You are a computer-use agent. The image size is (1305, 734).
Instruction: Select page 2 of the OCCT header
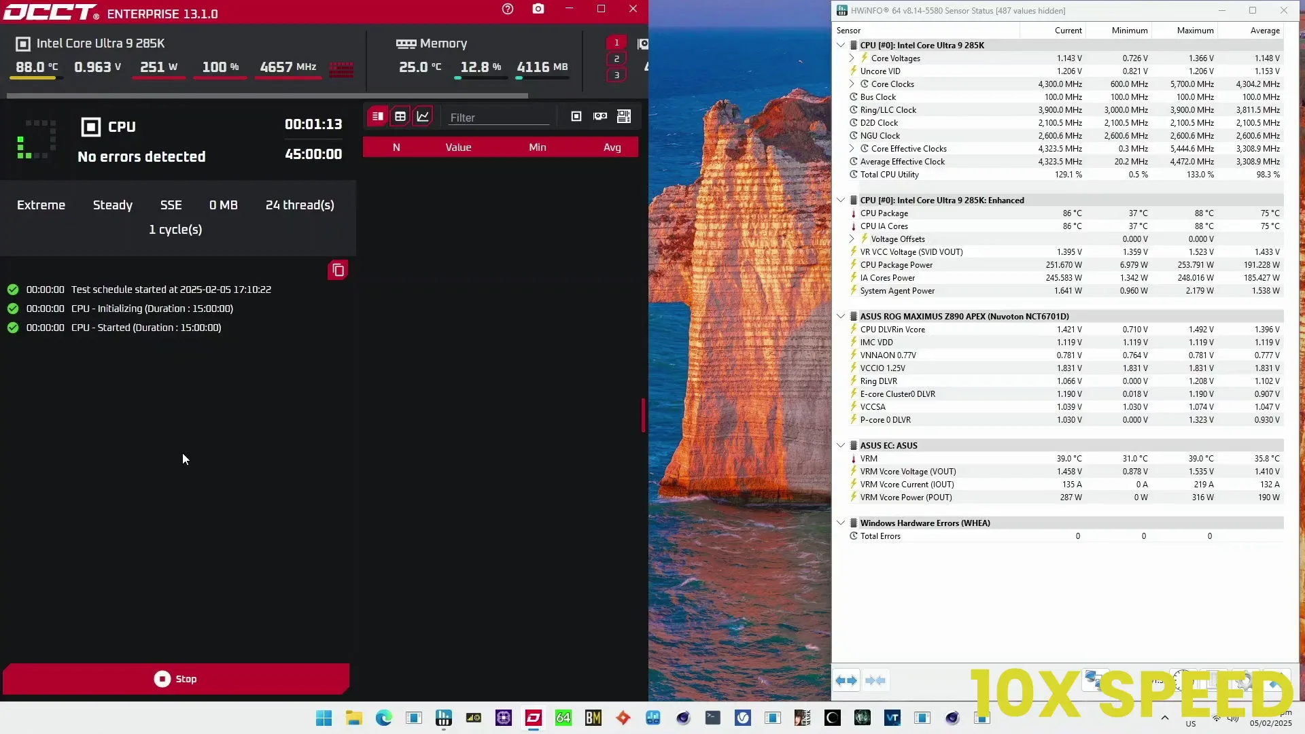coord(616,59)
